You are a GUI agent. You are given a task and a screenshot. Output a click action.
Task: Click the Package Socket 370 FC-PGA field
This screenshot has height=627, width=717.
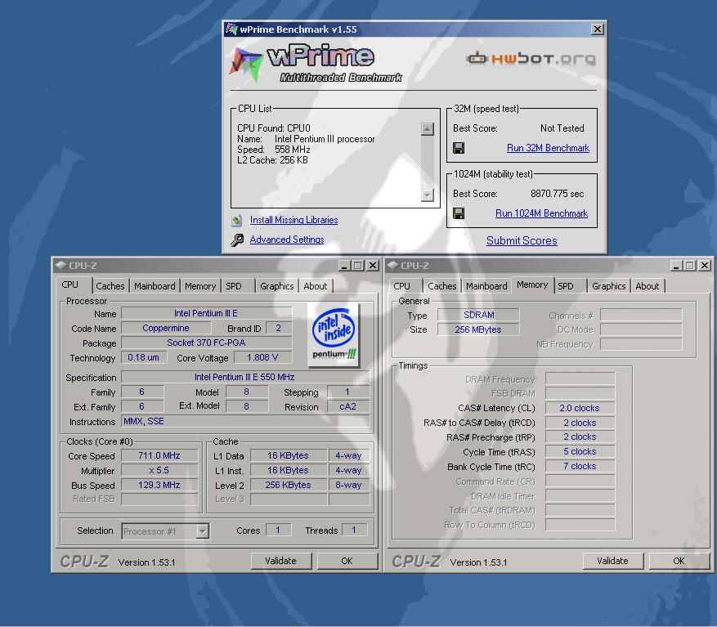206,343
